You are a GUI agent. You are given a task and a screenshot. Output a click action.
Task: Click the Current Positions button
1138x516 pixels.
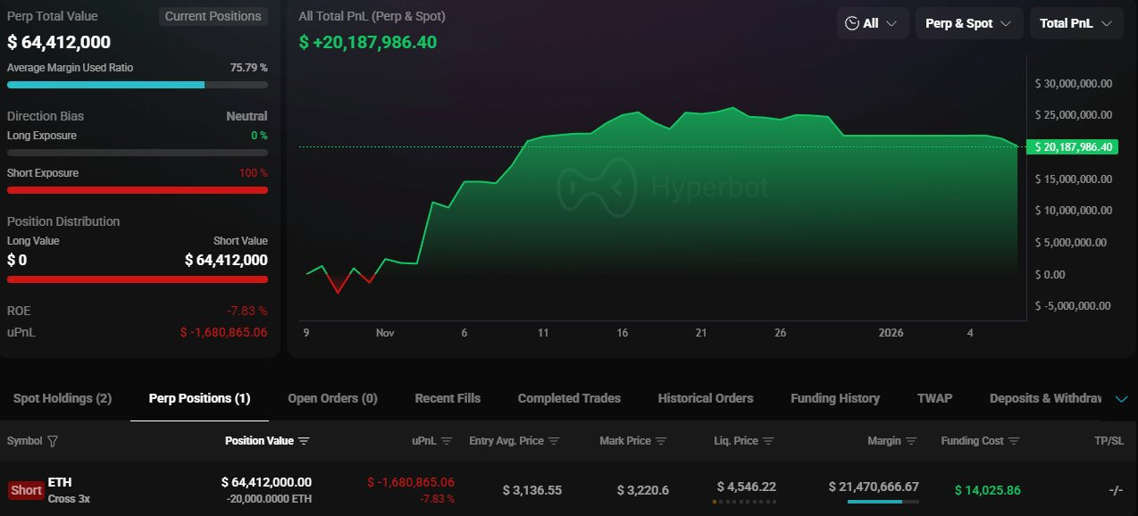tap(213, 16)
